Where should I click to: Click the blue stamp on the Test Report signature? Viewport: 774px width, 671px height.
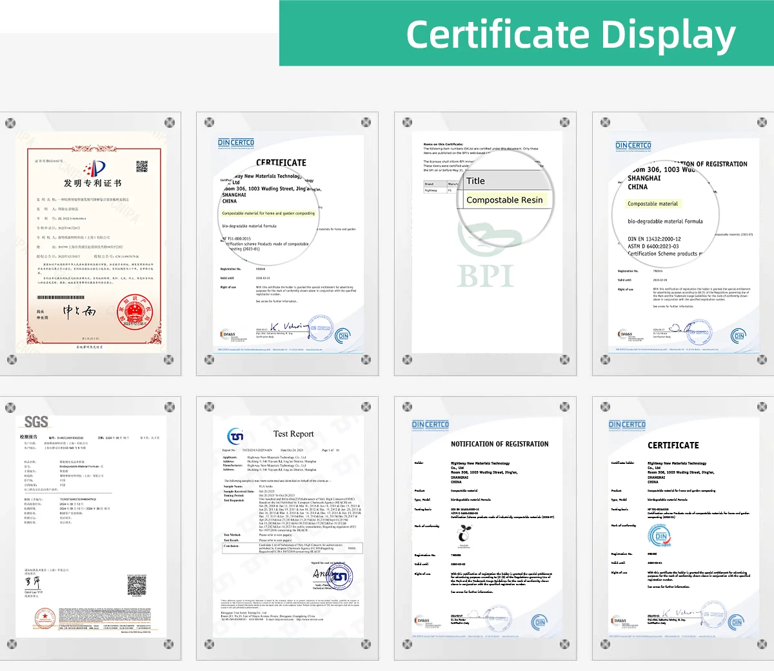point(340,576)
